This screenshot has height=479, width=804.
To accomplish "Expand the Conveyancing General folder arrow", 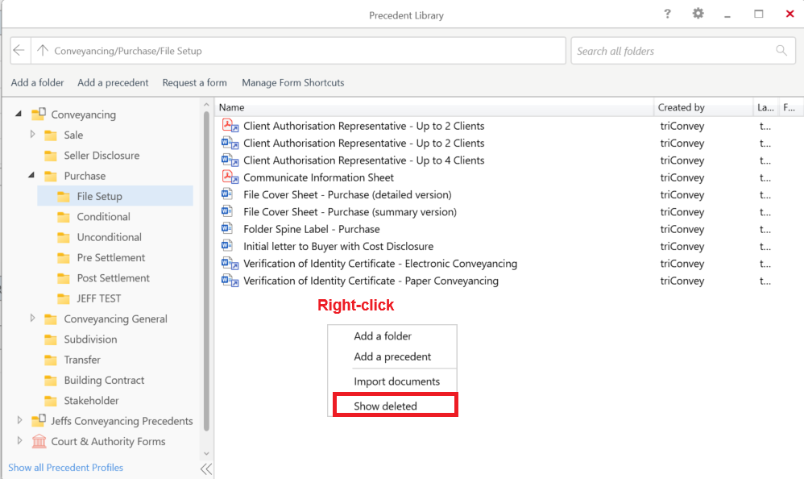I will pos(32,319).
